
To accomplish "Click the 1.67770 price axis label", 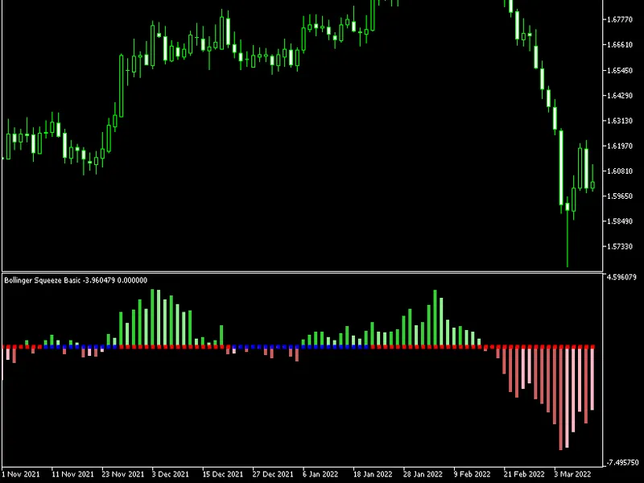I will (620, 19).
